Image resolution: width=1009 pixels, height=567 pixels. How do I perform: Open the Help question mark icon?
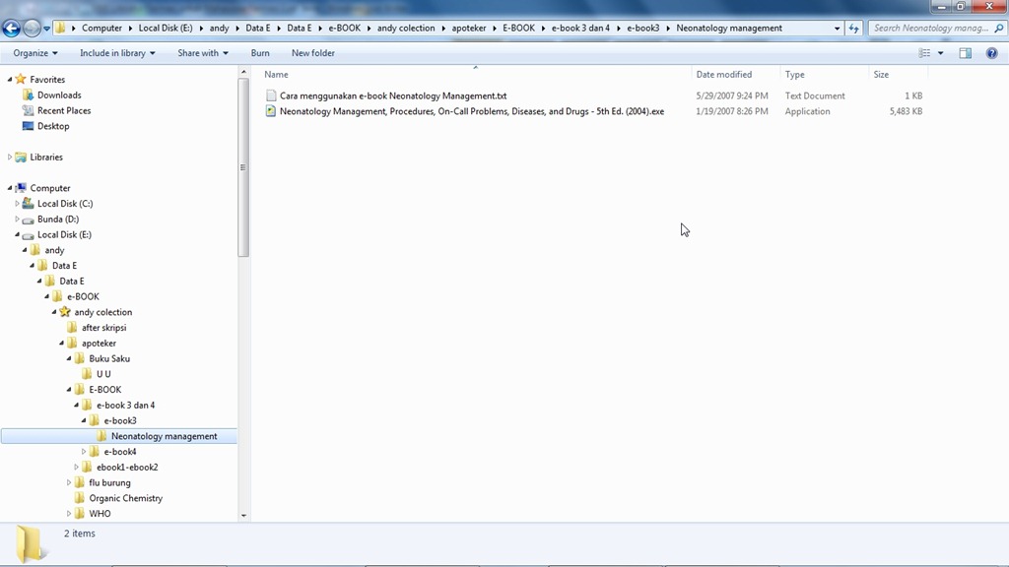coord(991,53)
